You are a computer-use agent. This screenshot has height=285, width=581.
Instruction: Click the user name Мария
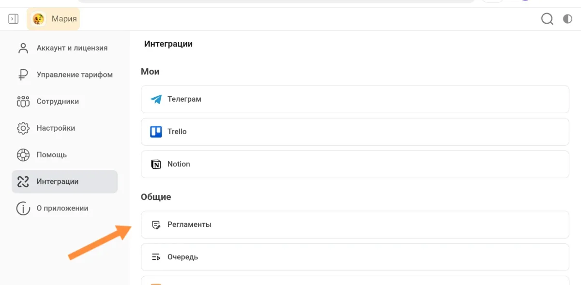click(64, 19)
